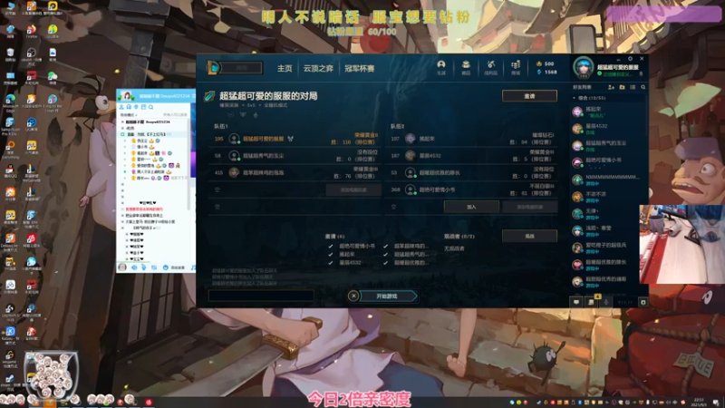Click the webcam overlay thumbnail

pos(682,244)
